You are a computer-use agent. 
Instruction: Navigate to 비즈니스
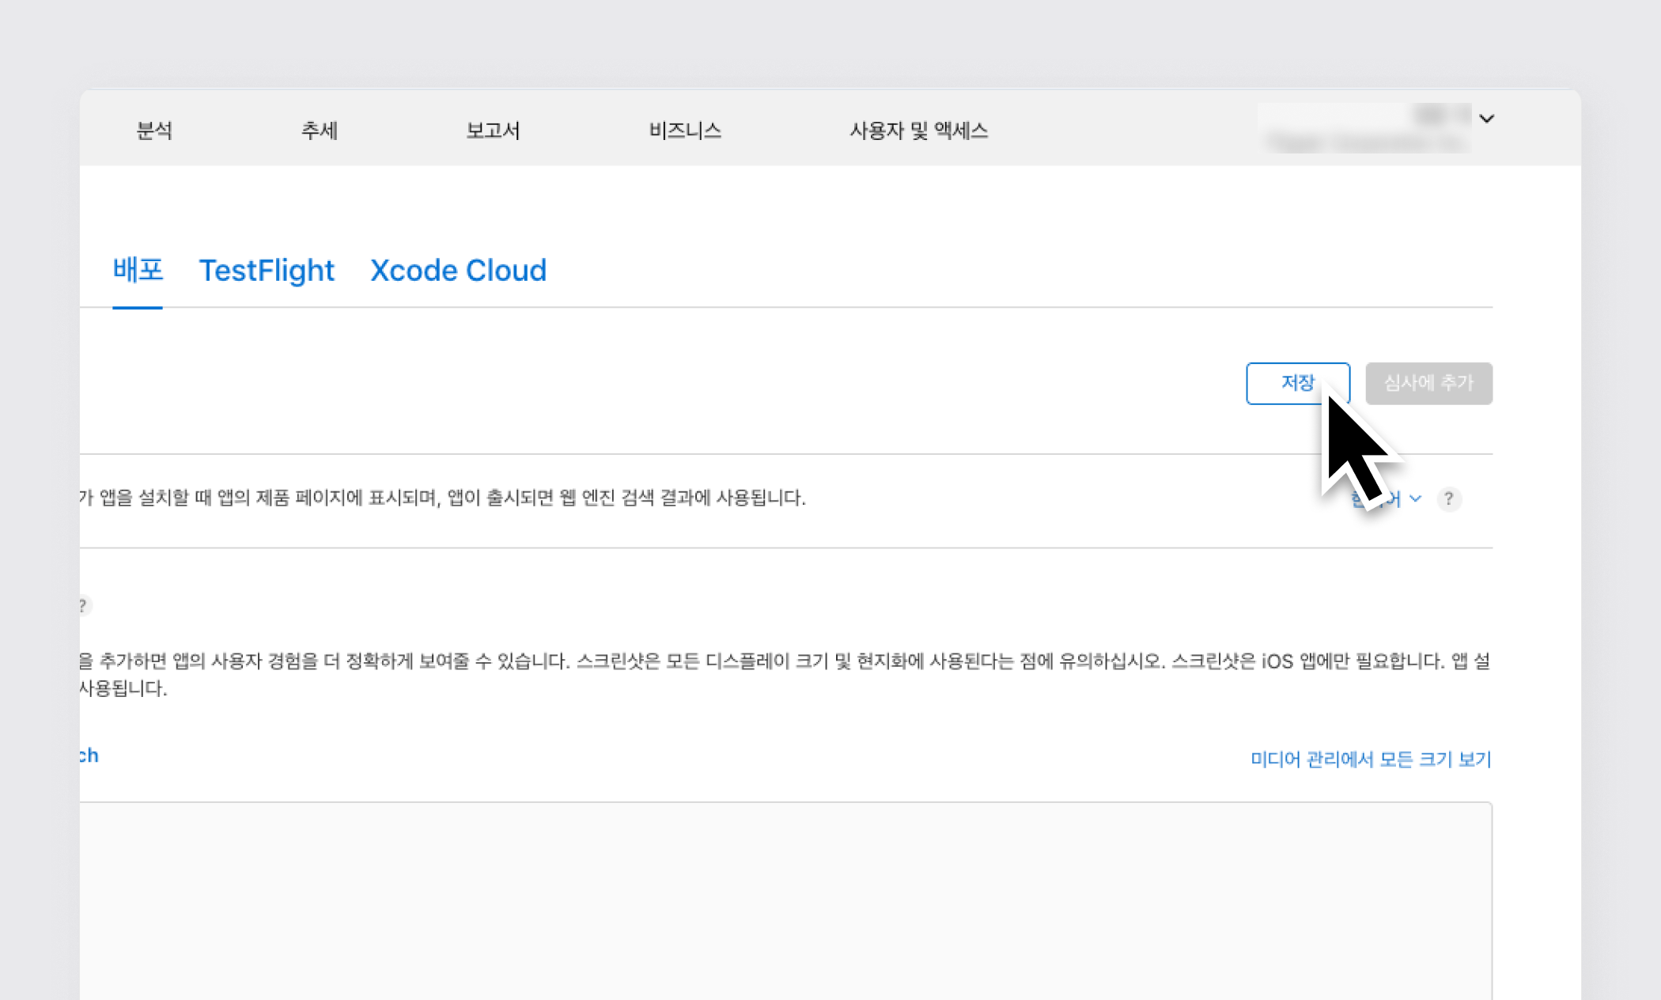pos(685,131)
